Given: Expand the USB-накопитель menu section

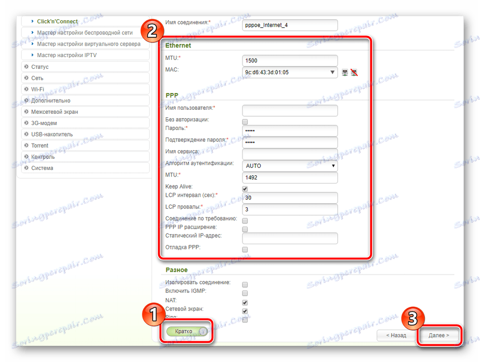Looking at the screenshot, I should tap(85, 134).
